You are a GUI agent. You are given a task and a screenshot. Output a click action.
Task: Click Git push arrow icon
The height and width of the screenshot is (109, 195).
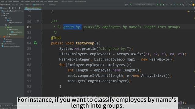(x=180, y=5)
